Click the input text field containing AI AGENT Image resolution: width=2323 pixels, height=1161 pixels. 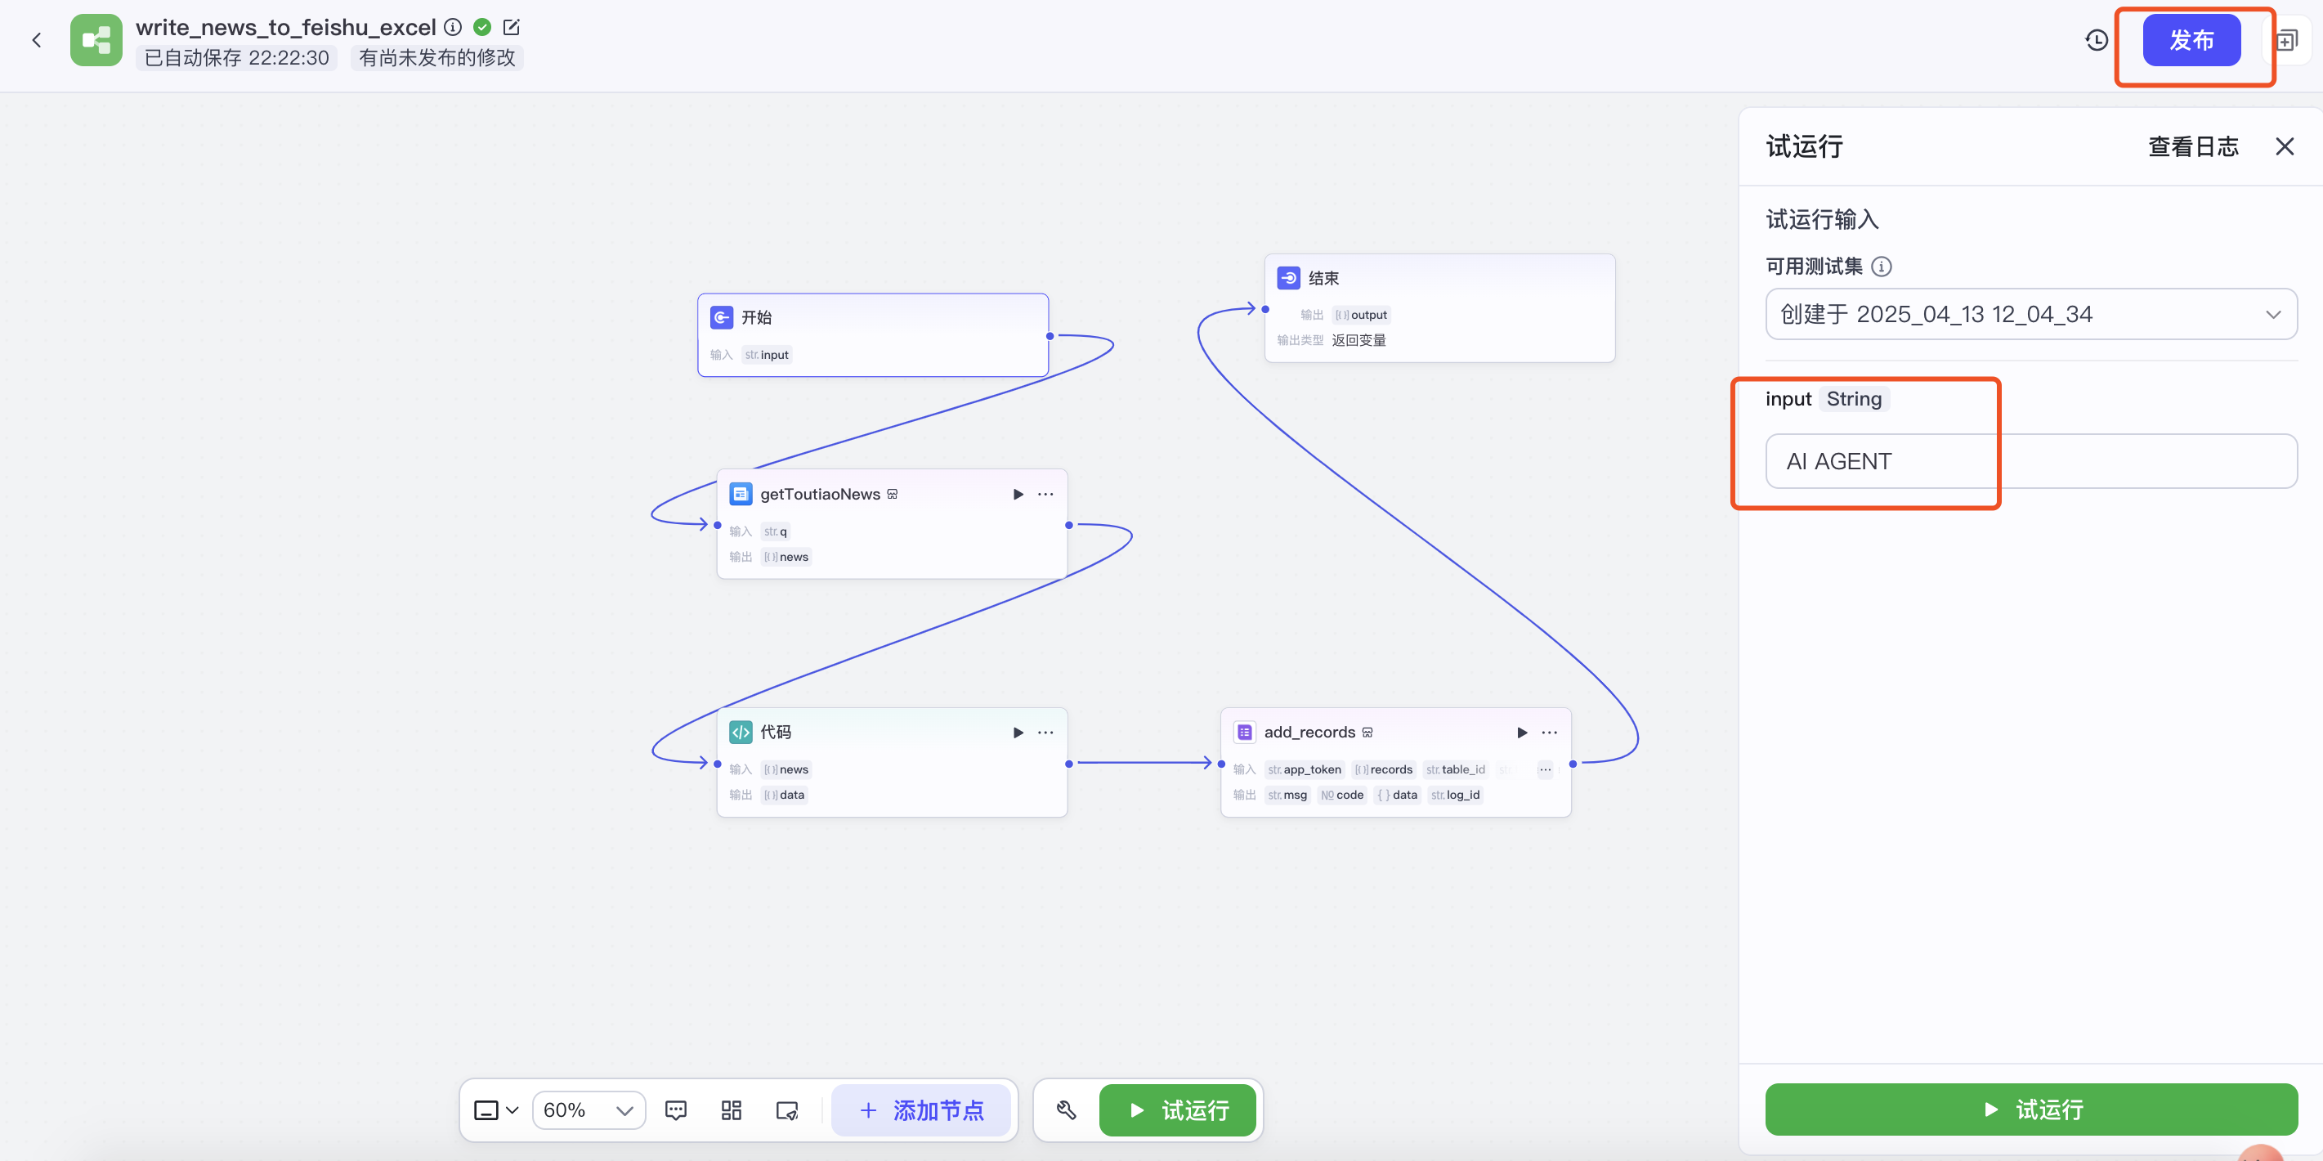click(2030, 461)
